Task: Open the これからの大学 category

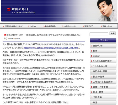Action: 103,66
